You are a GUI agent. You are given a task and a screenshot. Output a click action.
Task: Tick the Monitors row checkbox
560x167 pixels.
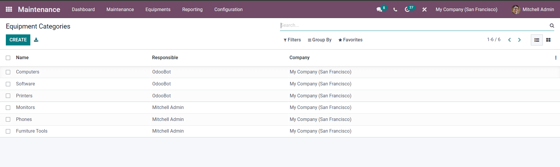[x=8, y=108]
